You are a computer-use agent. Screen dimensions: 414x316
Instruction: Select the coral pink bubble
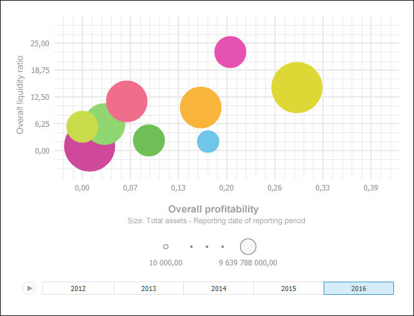[127, 101]
